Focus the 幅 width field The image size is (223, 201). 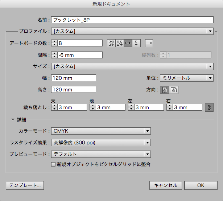74,78
